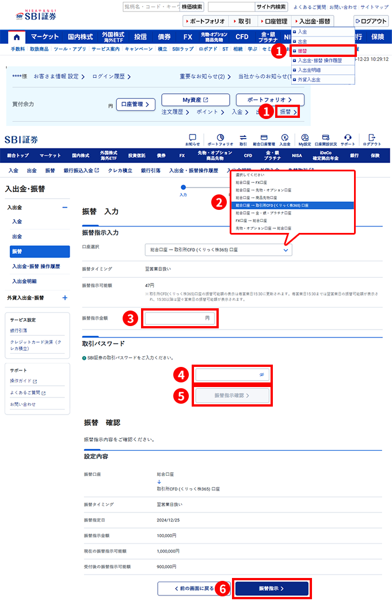Open CFD tab in top navigation

tap(242, 37)
